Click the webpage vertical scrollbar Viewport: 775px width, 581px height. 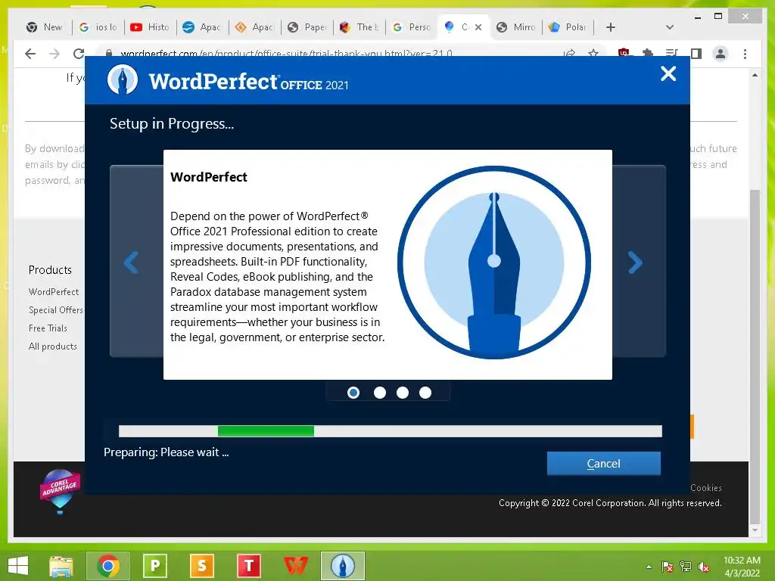(755, 356)
